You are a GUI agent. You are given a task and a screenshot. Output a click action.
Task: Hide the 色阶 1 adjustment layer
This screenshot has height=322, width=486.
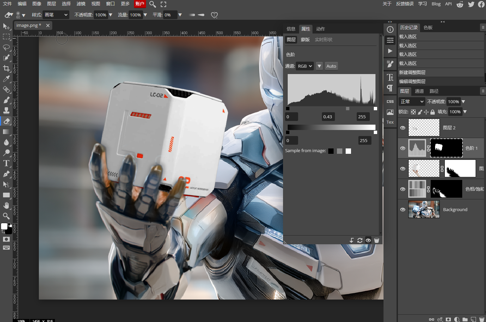click(403, 148)
